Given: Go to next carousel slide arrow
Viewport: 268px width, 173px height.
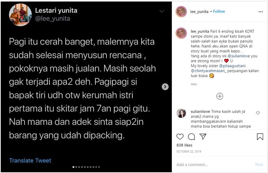Looking at the screenshot, I should 165,87.
